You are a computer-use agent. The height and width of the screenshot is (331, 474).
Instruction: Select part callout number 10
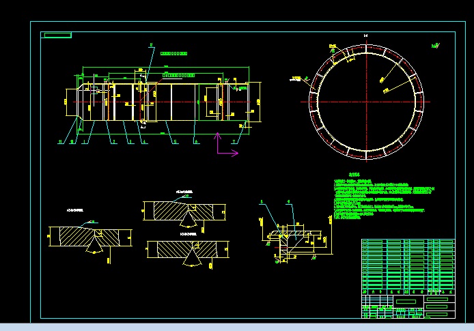click(72, 142)
